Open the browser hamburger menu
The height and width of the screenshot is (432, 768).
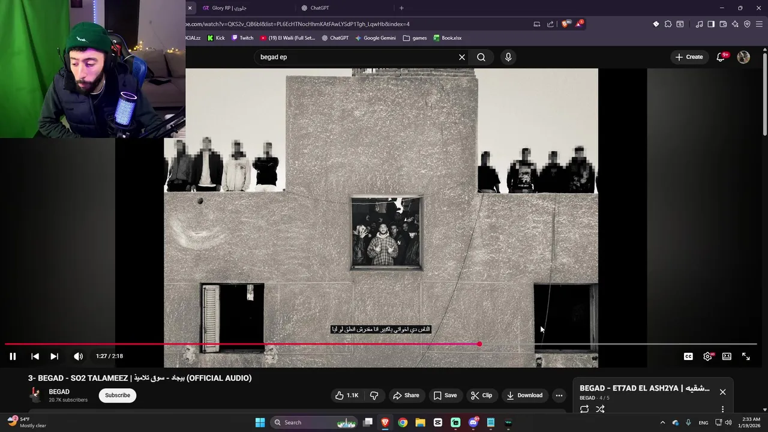[x=760, y=24]
